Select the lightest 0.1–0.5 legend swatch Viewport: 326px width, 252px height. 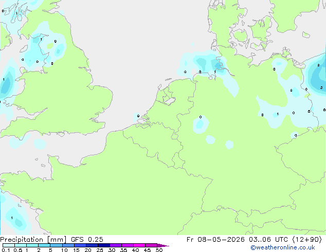(x=9, y=245)
